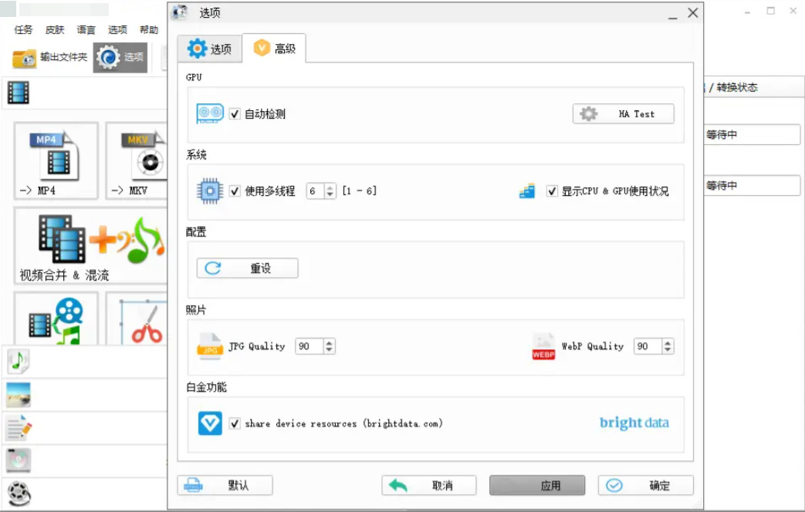Click the 重设 reset button
The width and height of the screenshot is (805, 512).
tap(248, 268)
